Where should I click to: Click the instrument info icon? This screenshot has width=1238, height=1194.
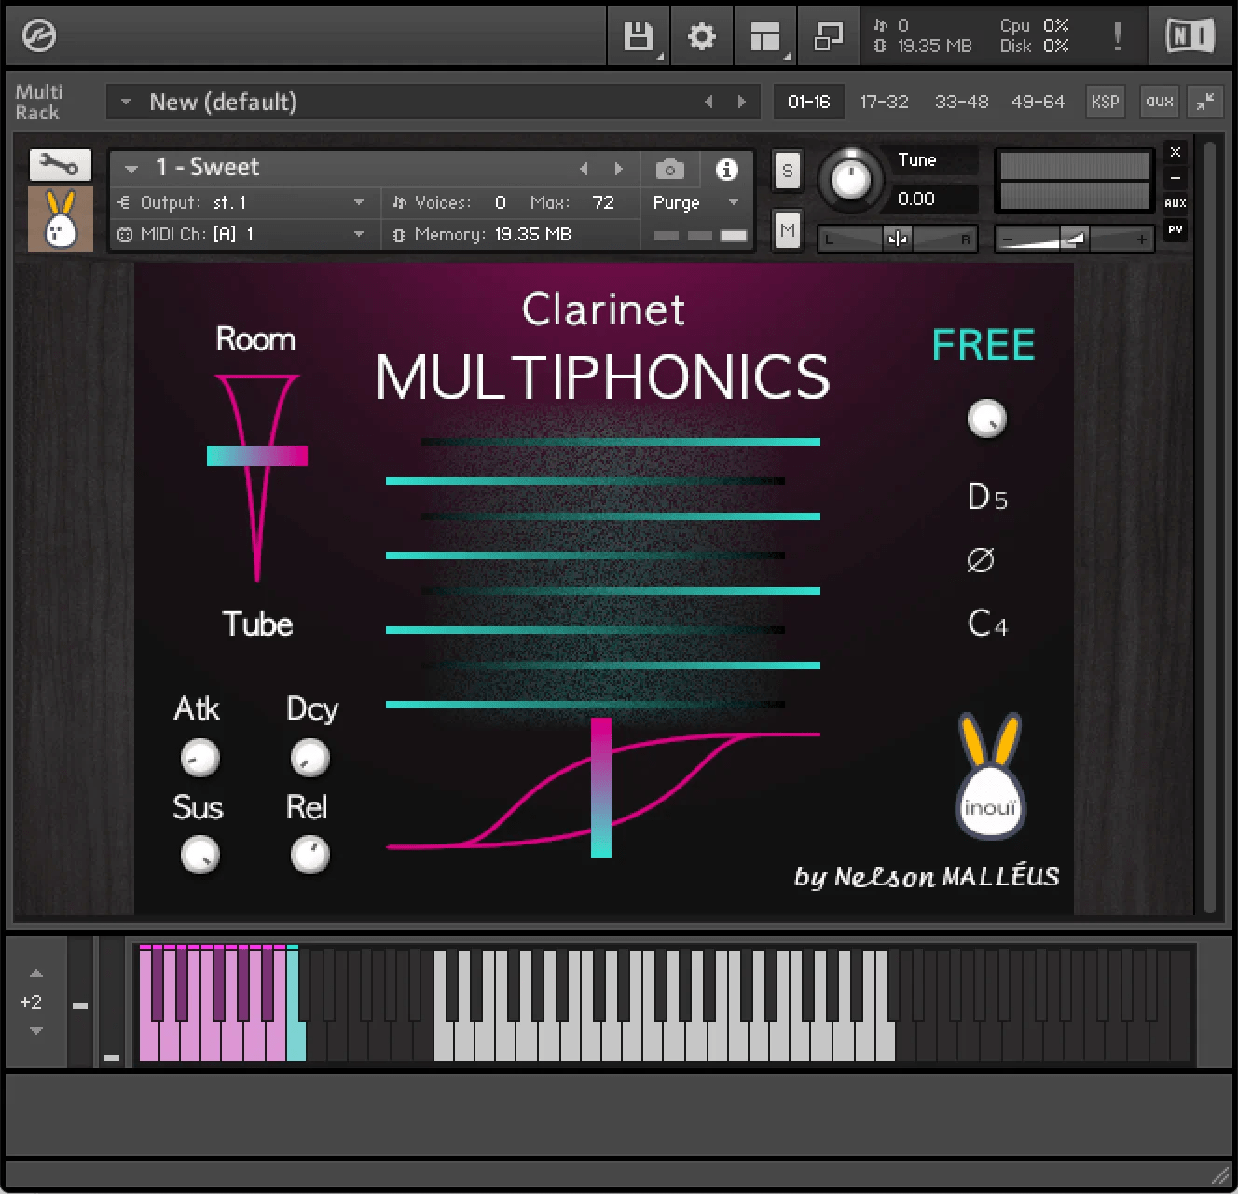727,169
